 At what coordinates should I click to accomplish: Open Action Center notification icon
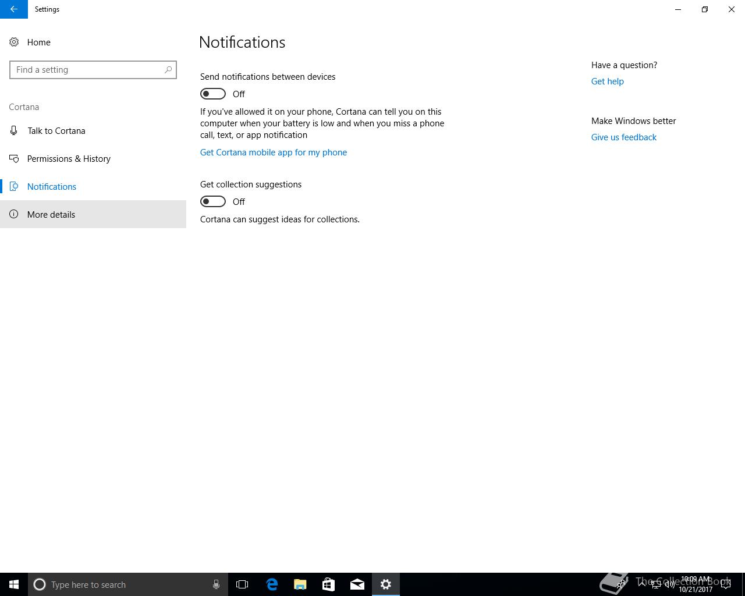pyautogui.click(x=726, y=584)
